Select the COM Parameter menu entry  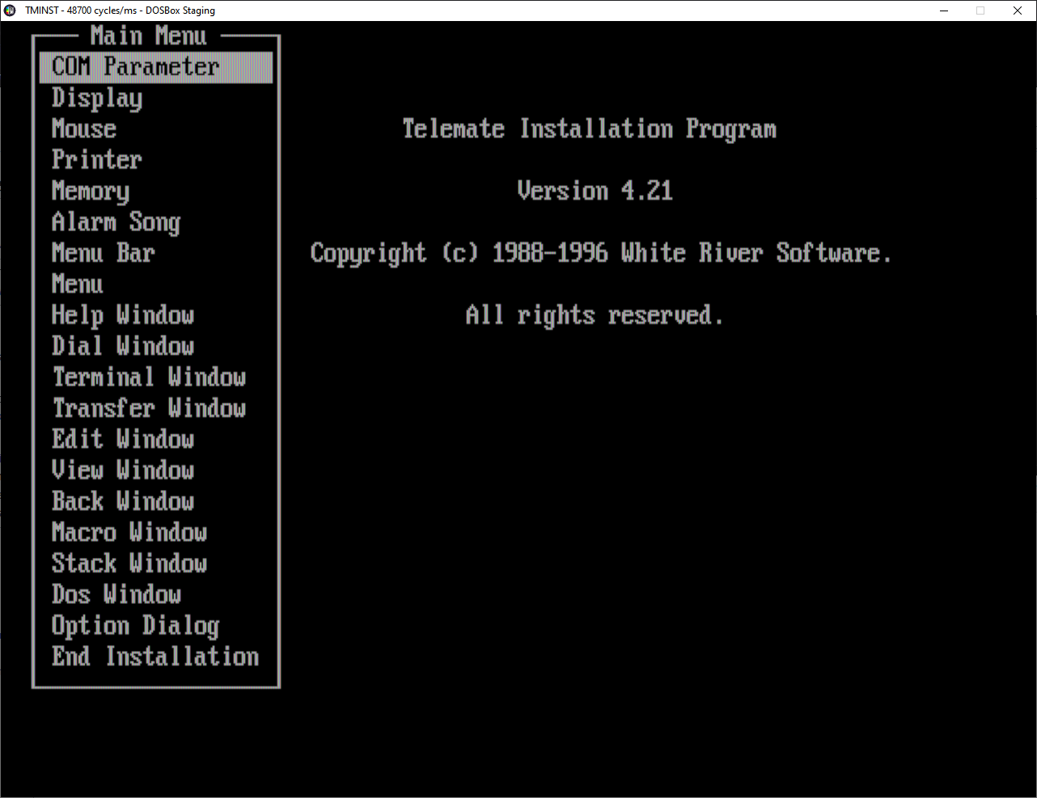[156, 67]
